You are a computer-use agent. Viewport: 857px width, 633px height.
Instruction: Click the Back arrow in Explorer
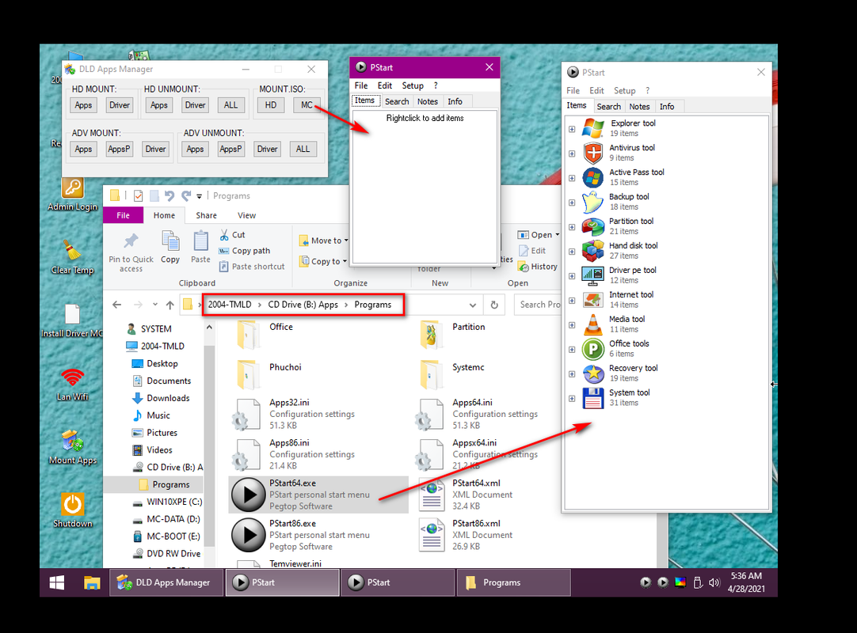(117, 305)
